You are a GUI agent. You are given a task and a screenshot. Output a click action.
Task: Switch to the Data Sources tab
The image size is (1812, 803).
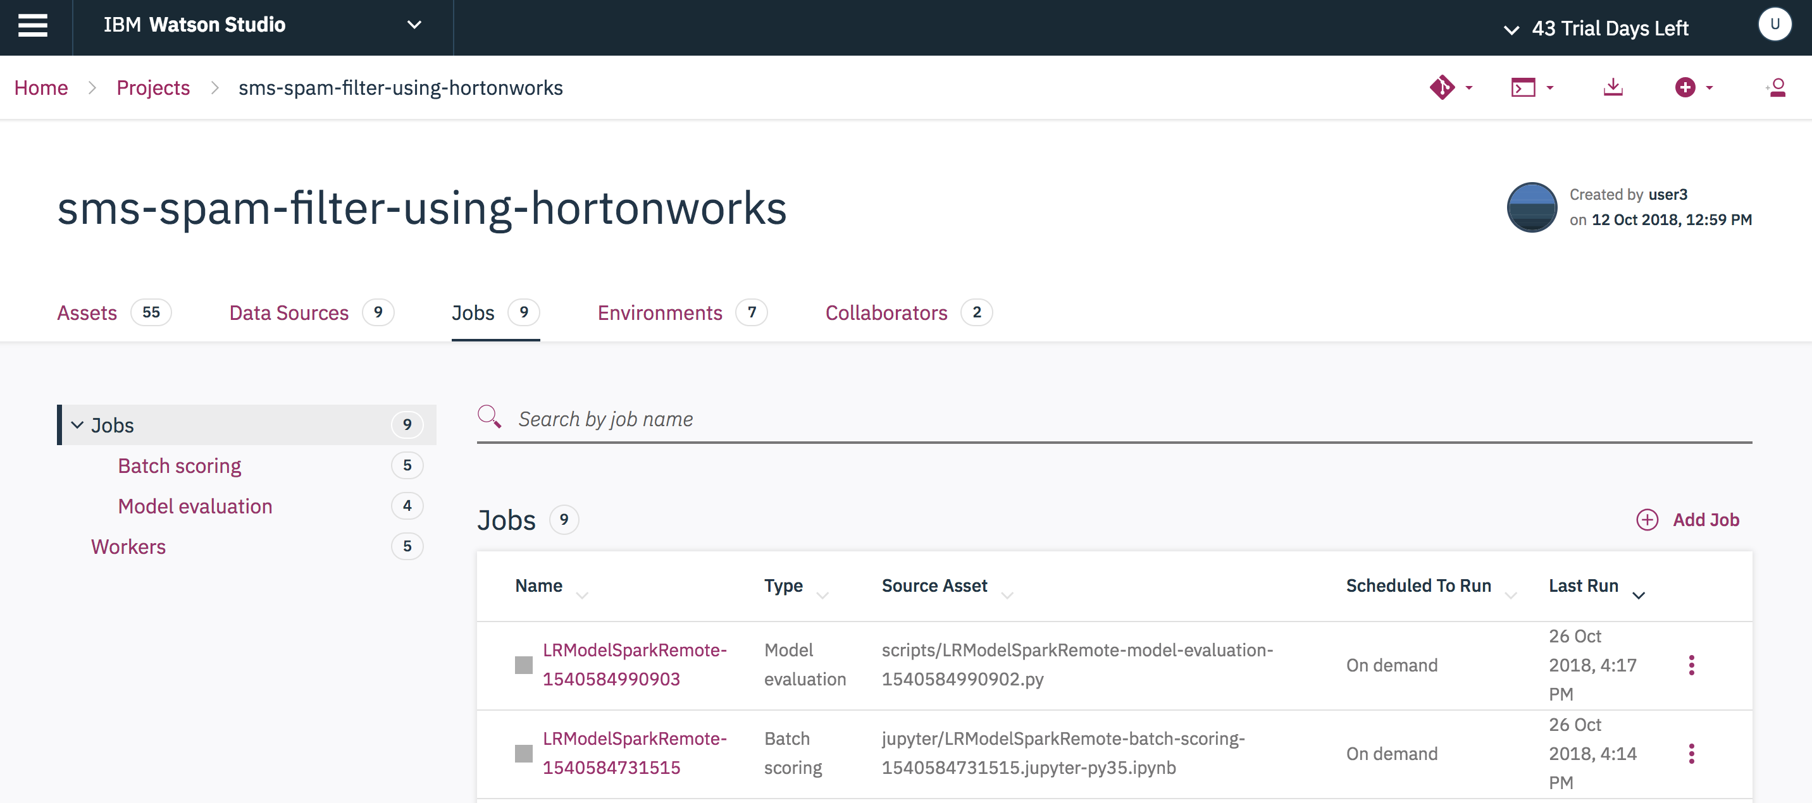(x=289, y=312)
